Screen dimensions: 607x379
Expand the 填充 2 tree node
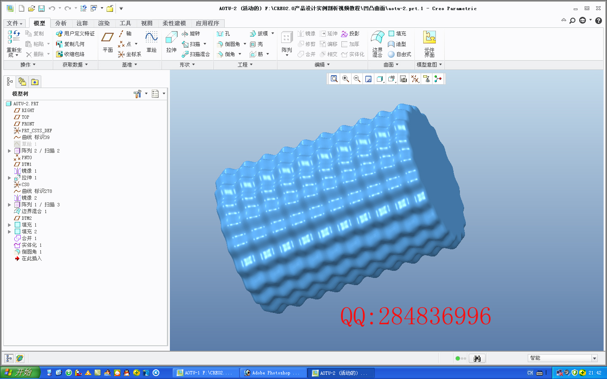[x=9, y=232]
